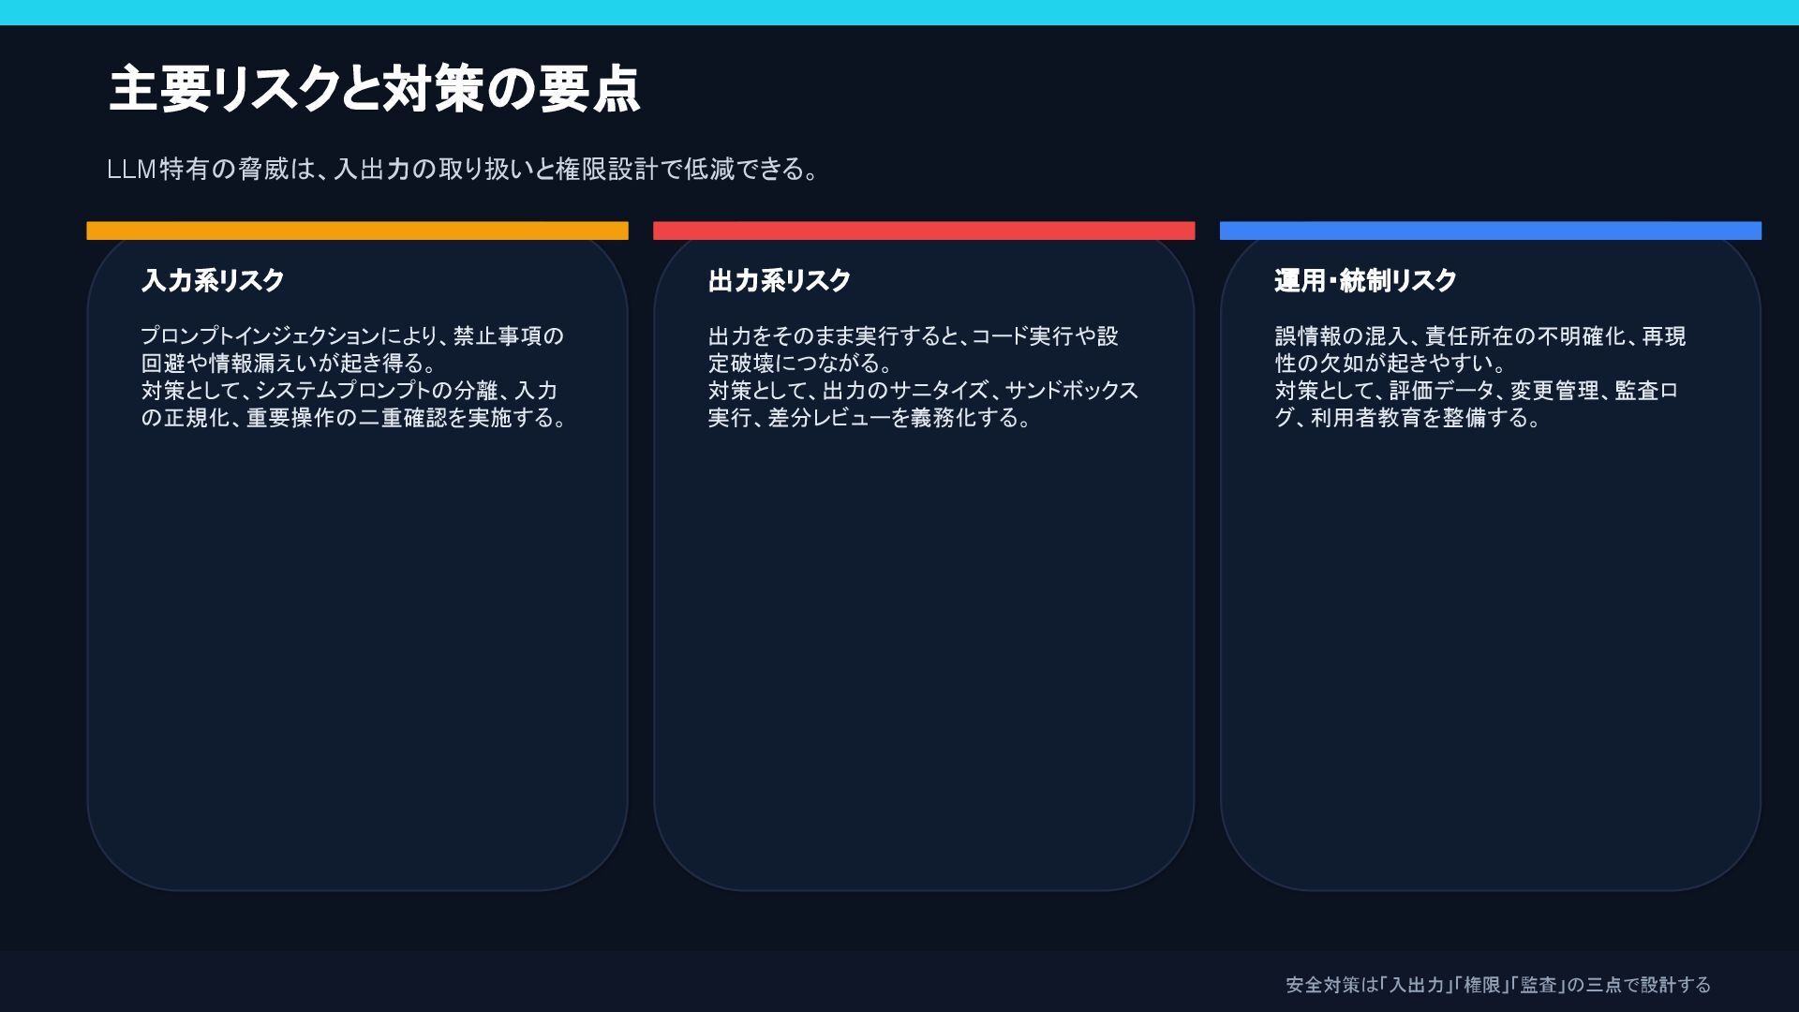The width and height of the screenshot is (1799, 1012).
Task: Click the orange accent bar
Action: click(357, 231)
